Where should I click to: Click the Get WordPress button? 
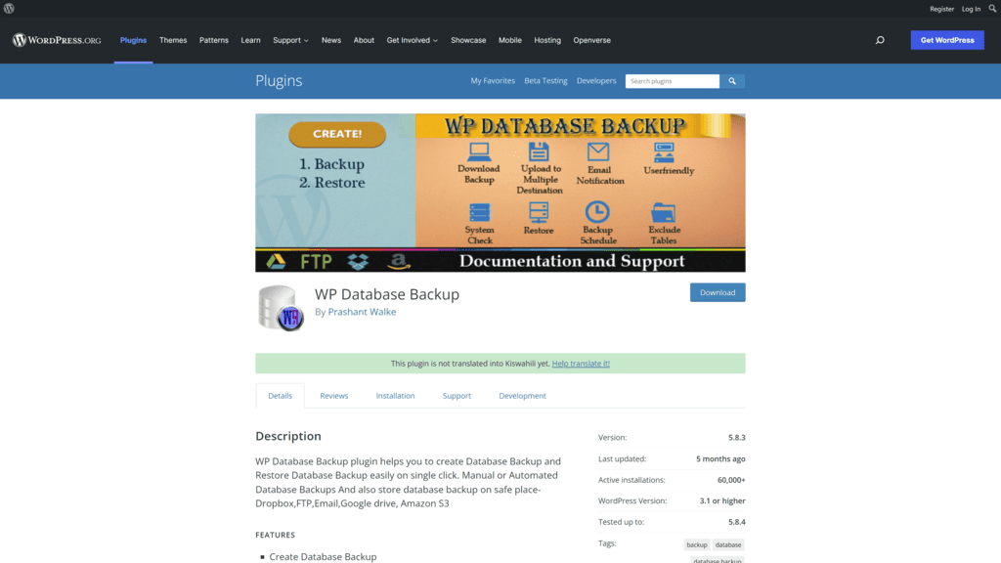[947, 40]
